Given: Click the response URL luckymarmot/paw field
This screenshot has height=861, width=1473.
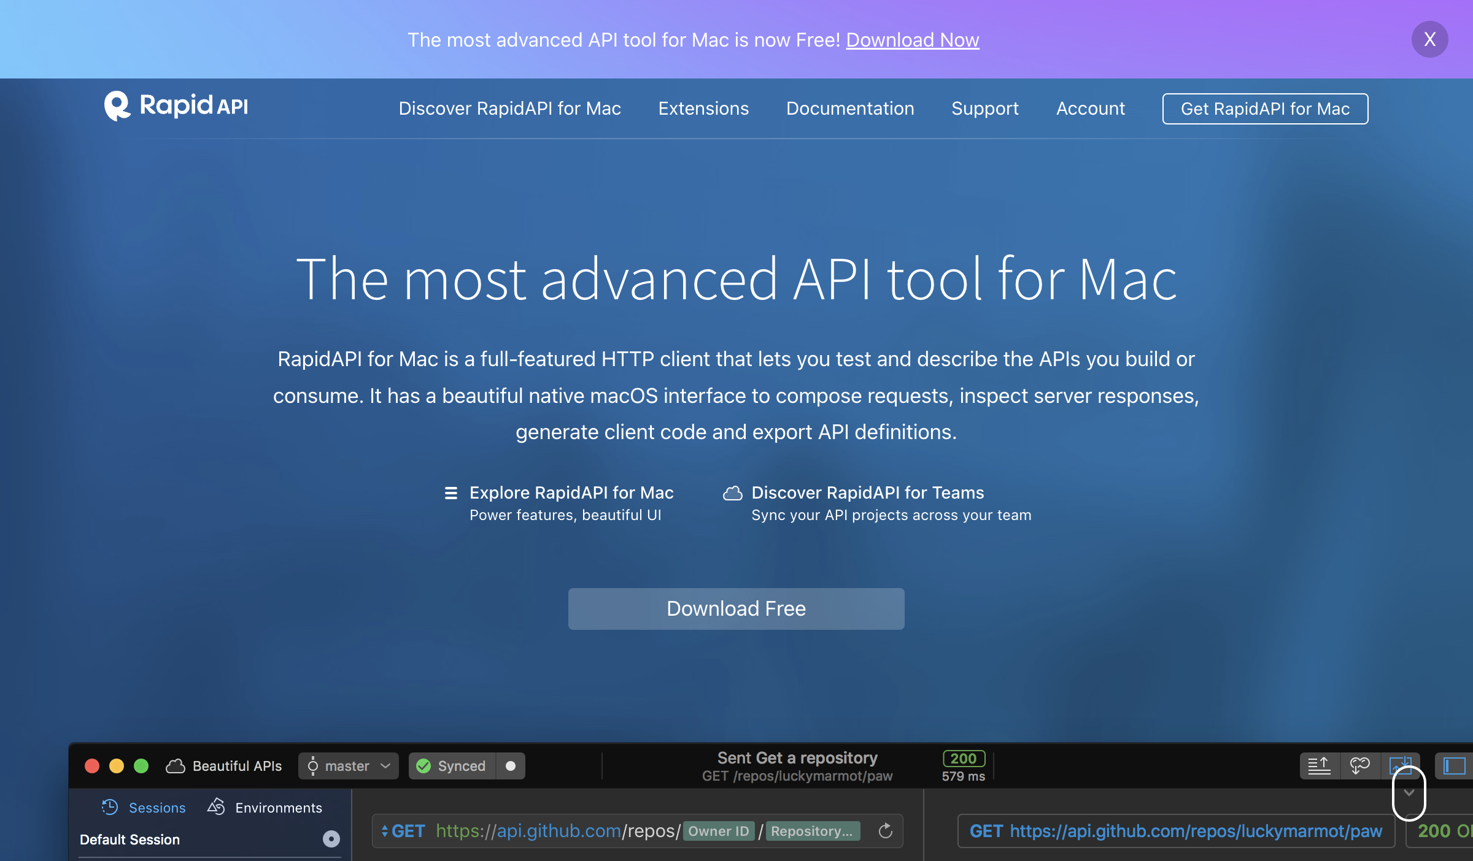Looking at the screenshot, I should point(1176,831).
